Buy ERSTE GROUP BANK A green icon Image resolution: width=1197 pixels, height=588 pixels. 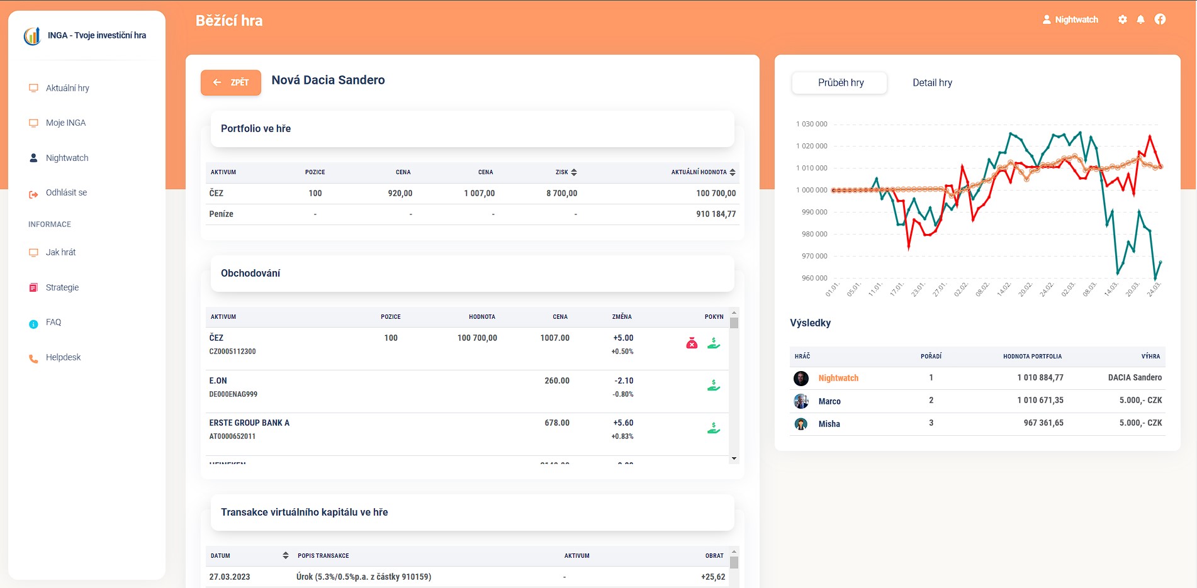point(714,428)
